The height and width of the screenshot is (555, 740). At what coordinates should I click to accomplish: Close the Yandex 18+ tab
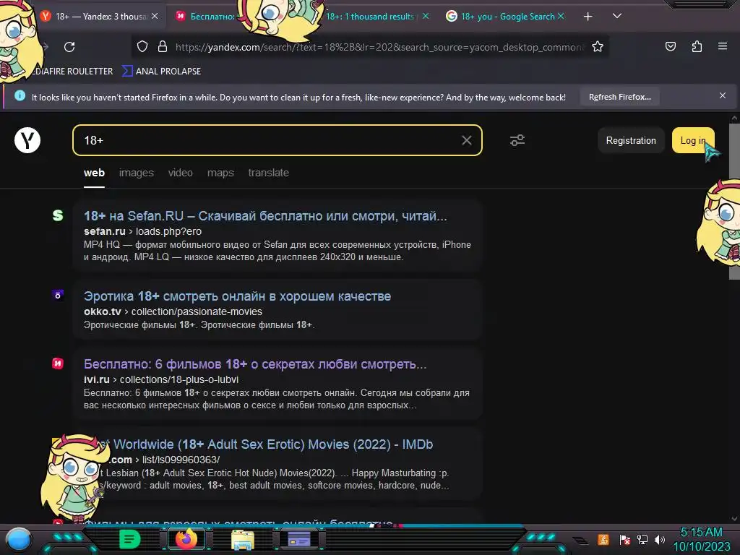pos(155,16)
